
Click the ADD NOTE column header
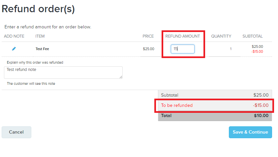(14, 36)
